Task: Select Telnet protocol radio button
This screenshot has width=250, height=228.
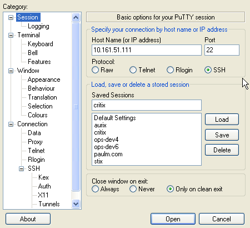Action: (133, 70)
